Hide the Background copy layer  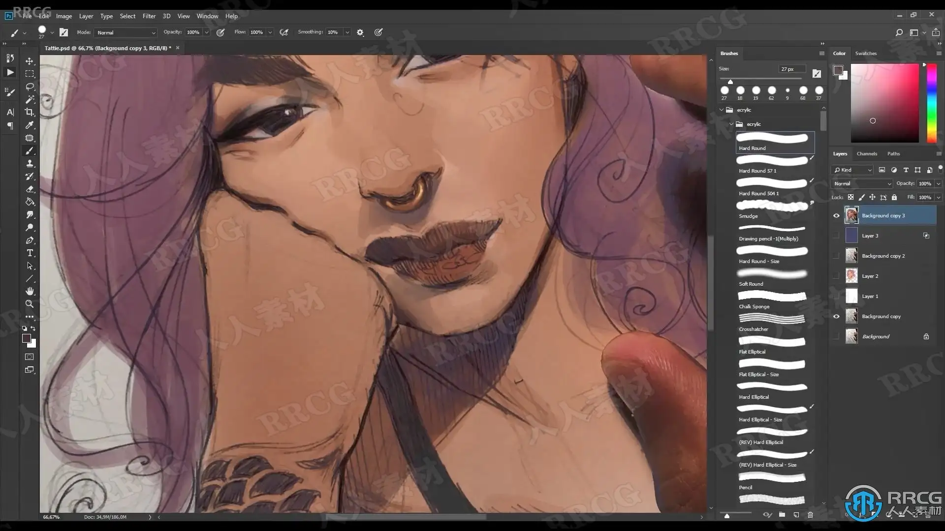pos(836,317)
